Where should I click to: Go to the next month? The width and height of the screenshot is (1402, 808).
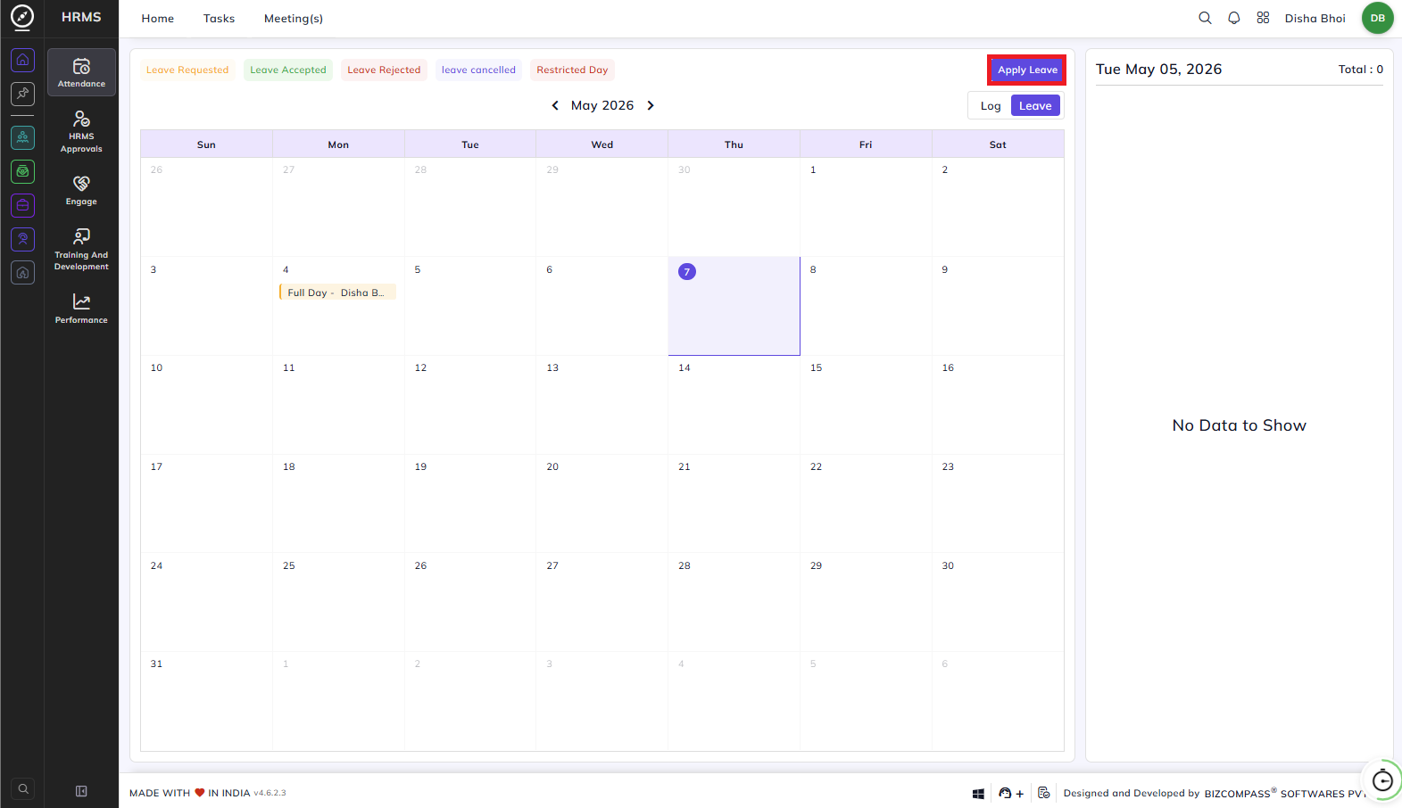coord(651,105)
